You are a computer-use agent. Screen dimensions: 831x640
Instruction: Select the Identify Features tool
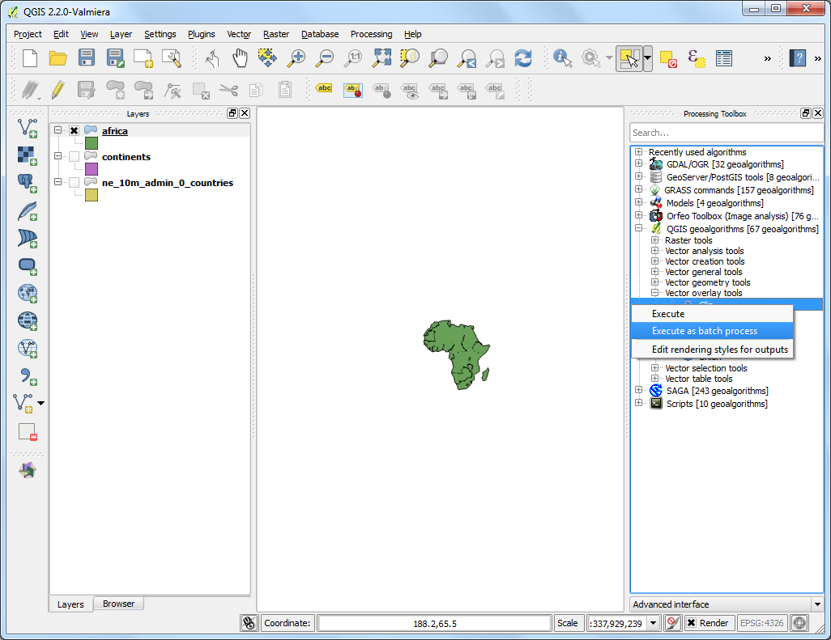562,57
